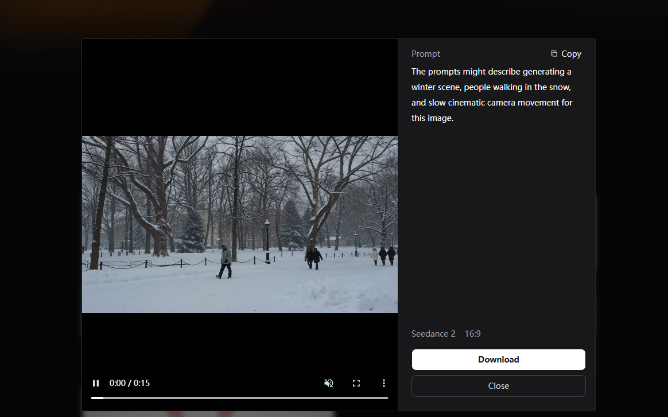Click the copy icon beside Copy
Screen dimensions: 668x417
(554, 54)
